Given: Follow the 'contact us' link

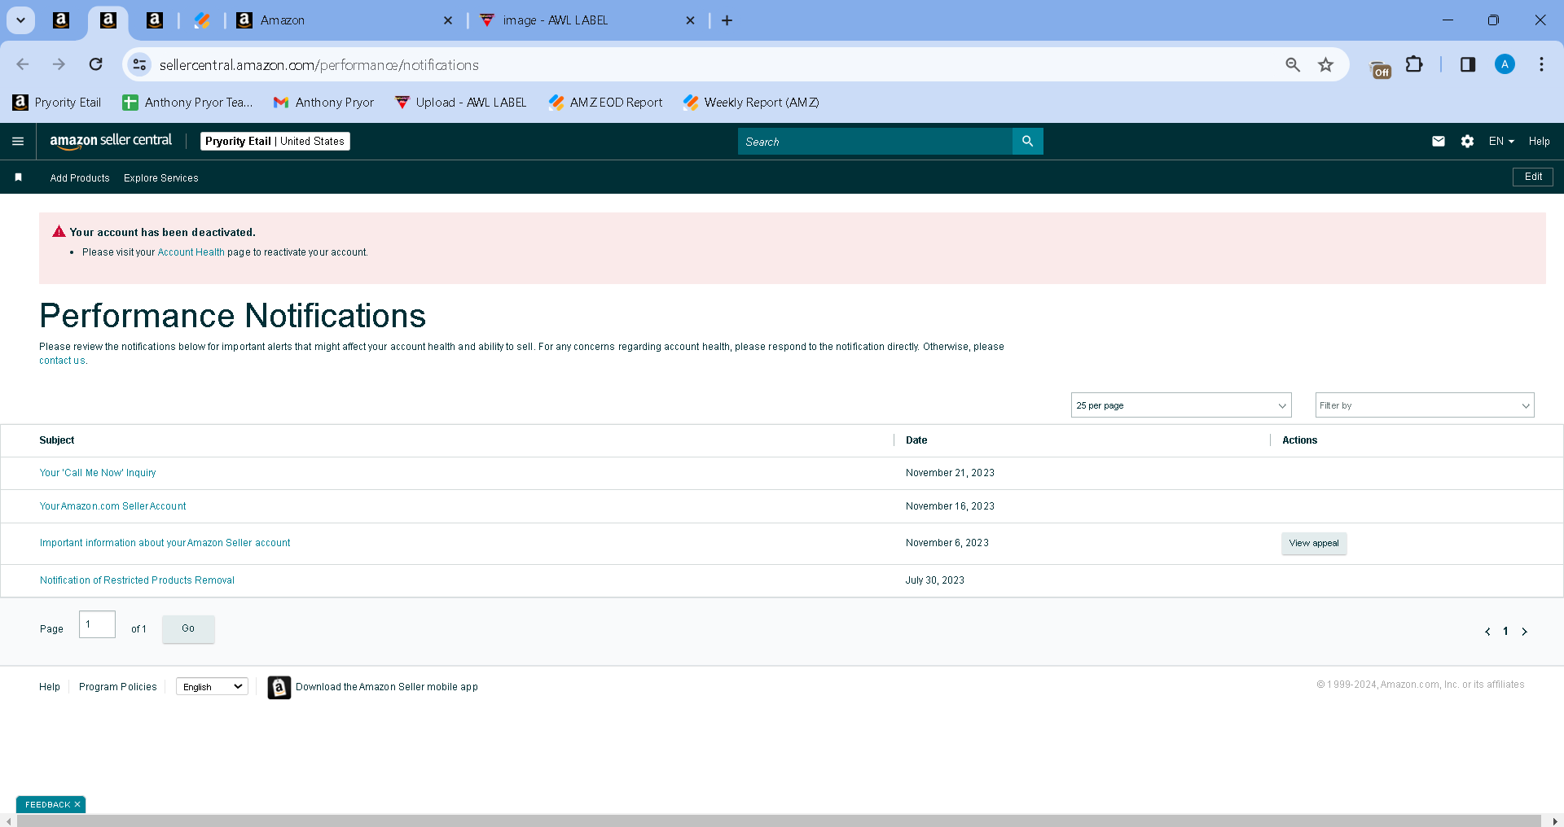Looking at the screenshot, I should 62,361.
